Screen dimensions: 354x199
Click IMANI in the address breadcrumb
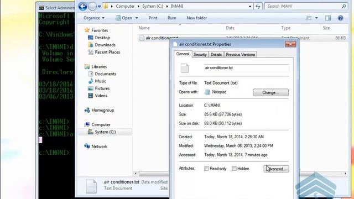point(177,6)
